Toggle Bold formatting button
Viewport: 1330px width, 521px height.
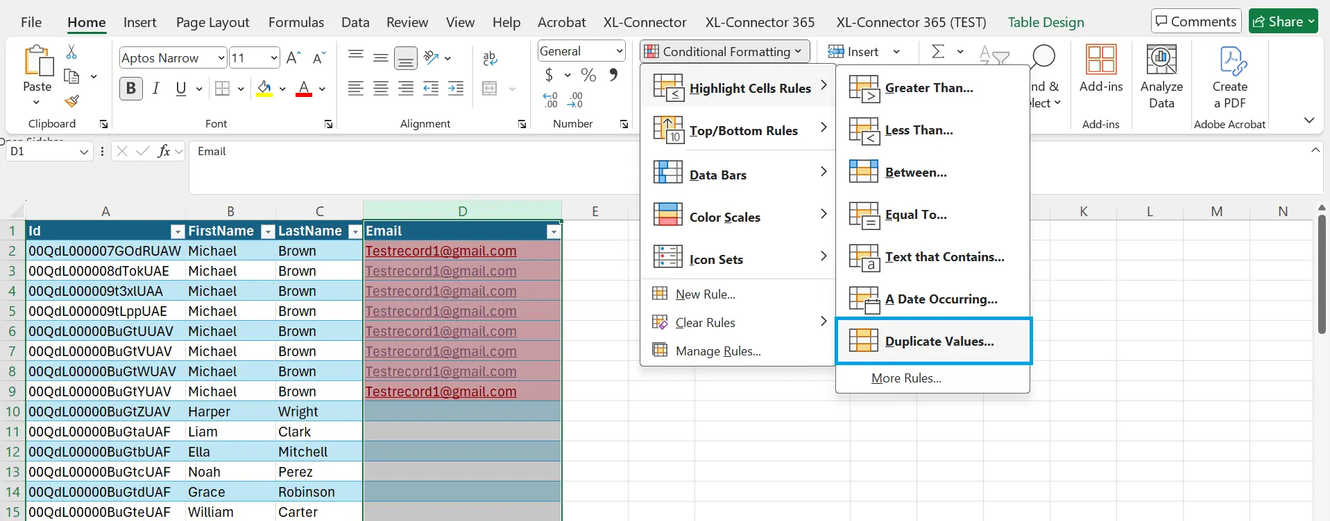[130, 89]
